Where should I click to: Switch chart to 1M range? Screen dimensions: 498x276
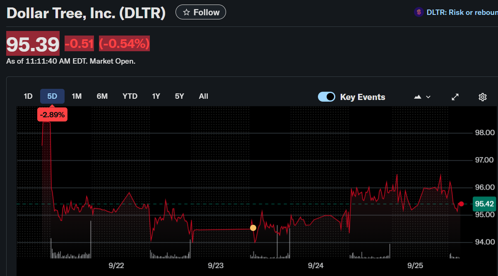point(77,96)
